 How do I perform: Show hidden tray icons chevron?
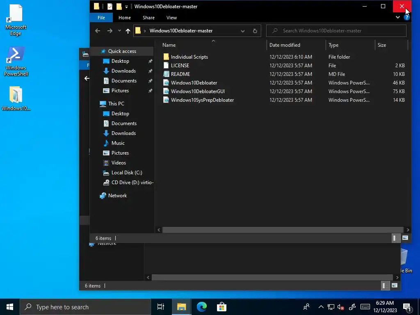321,307
